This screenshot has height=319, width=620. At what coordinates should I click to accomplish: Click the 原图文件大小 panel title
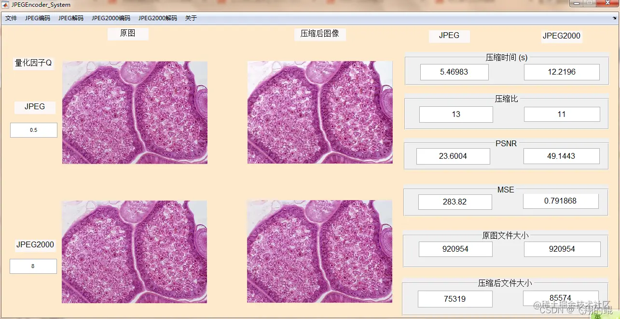(506, 236)
